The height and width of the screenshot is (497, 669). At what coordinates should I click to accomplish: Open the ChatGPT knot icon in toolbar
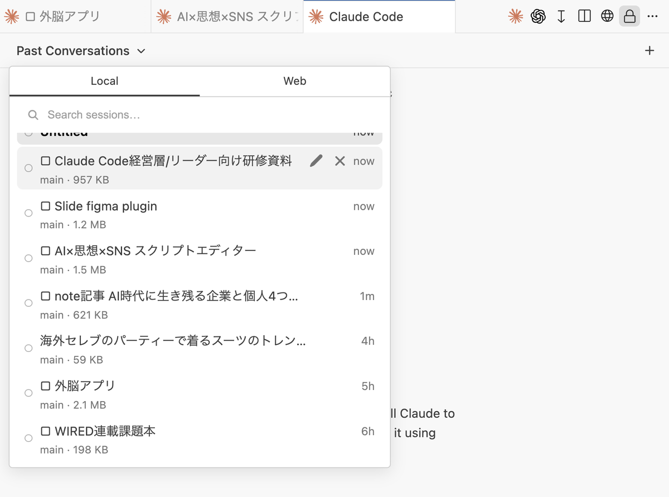[x=538, y=17]
